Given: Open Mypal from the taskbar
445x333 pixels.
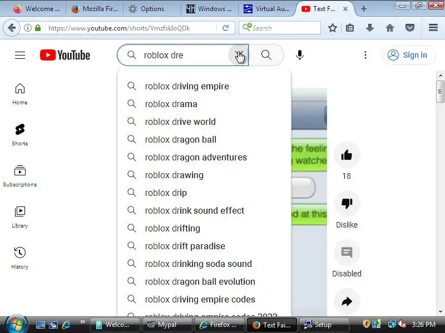Looking at the screenshot, I should (x=167, y=325).
